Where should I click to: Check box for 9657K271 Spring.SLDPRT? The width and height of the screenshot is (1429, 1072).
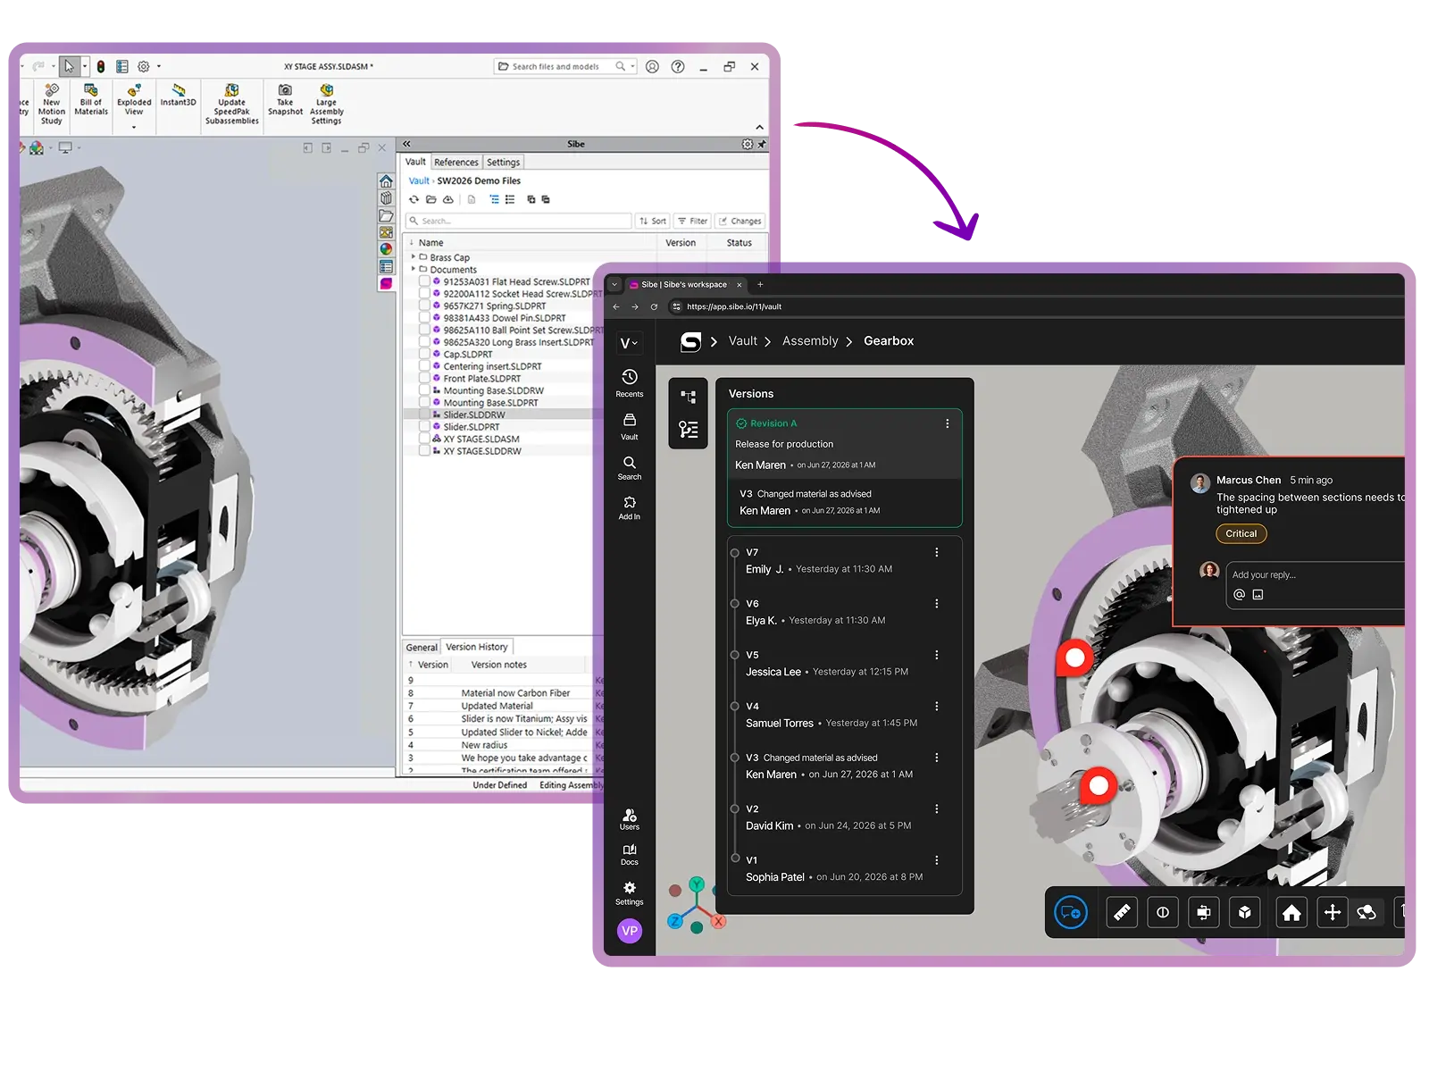424,306
